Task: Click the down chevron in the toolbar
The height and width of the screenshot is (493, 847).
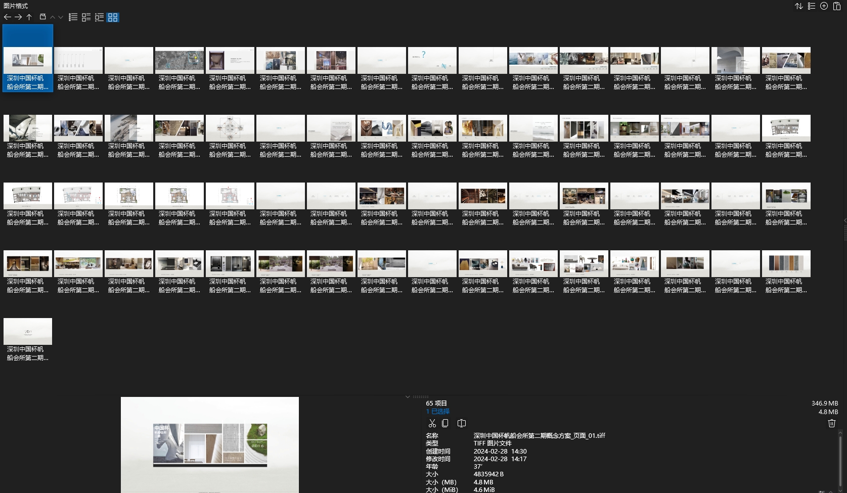Action: [x=61, y=17]
